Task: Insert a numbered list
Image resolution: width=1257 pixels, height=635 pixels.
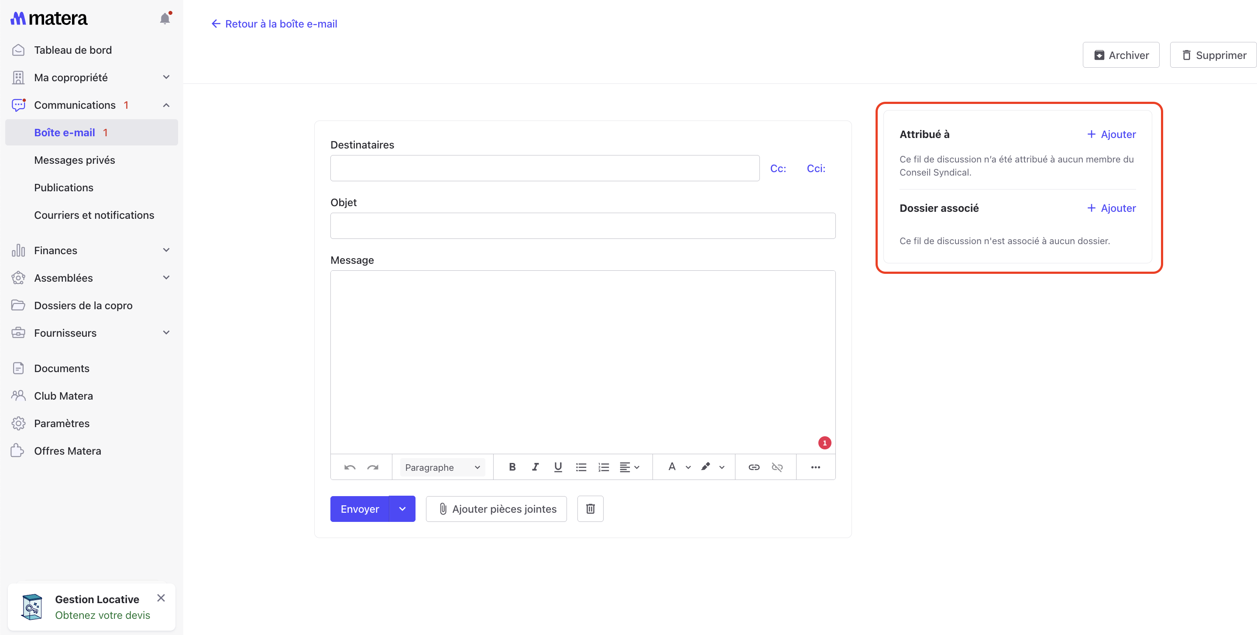Action: click(604, 467)
